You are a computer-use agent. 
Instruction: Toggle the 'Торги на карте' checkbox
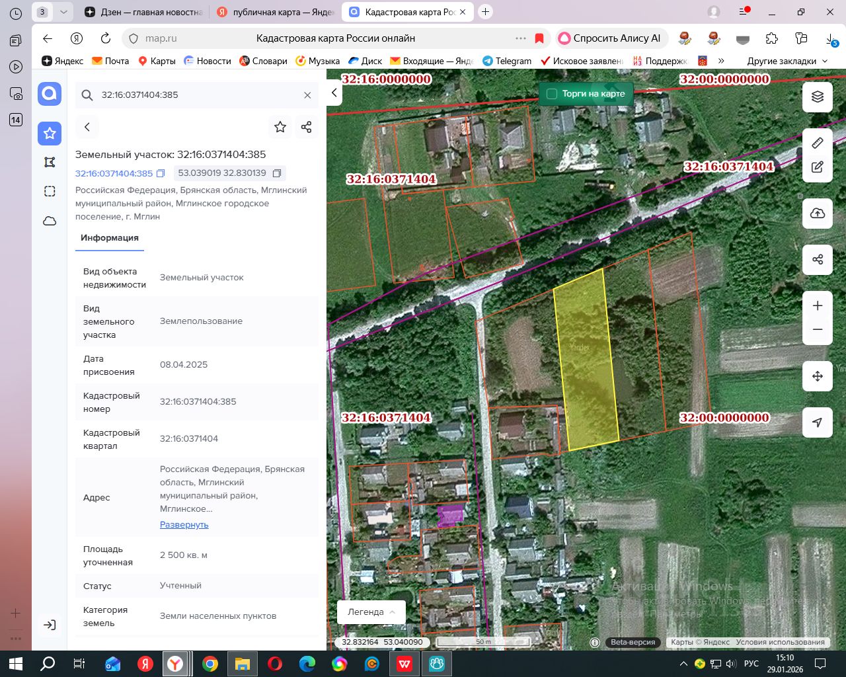(552, 94)
